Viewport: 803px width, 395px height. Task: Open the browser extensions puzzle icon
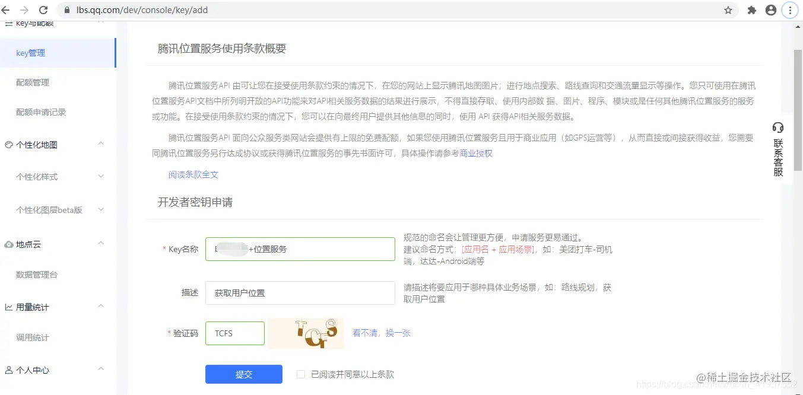(752, 10)
